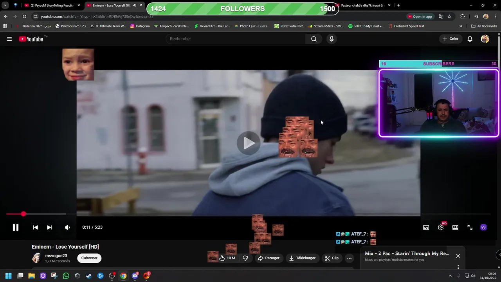Bookmark this page with the star
This screenshot has height=282, width=501.
pos(449,16)
